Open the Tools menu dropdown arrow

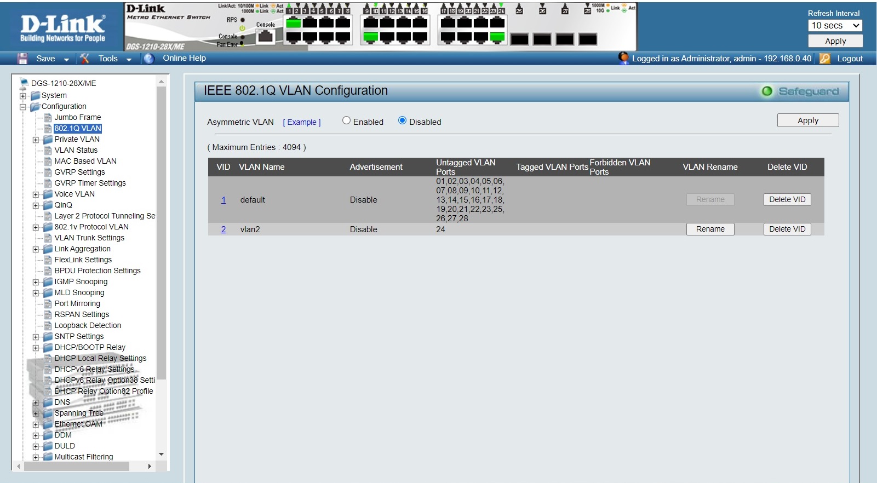(x=129, y=59)
